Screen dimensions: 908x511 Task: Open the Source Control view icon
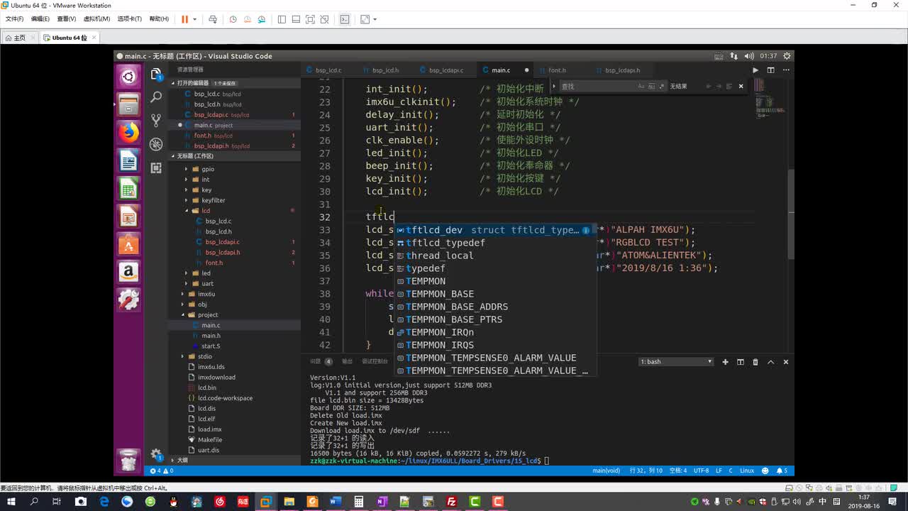click(156, 121)
